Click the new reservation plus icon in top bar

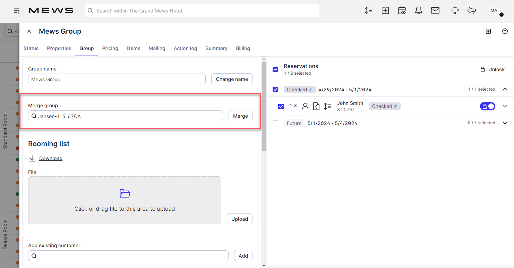pos(385,10)
